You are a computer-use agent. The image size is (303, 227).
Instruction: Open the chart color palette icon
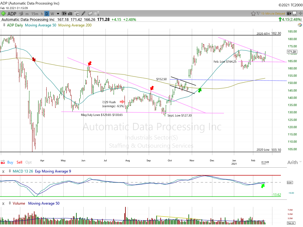click(300, 25)
